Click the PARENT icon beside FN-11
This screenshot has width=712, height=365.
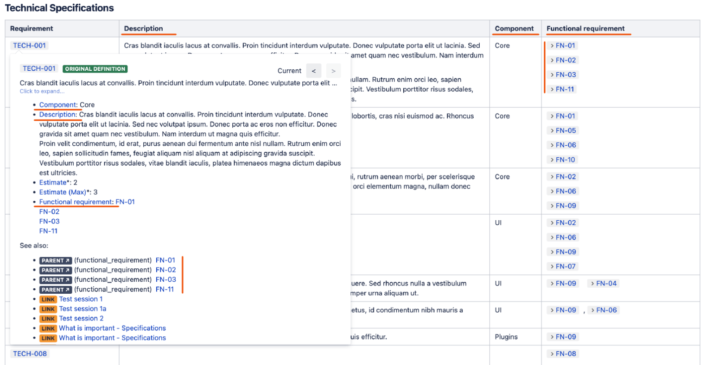tap(55, 290)
